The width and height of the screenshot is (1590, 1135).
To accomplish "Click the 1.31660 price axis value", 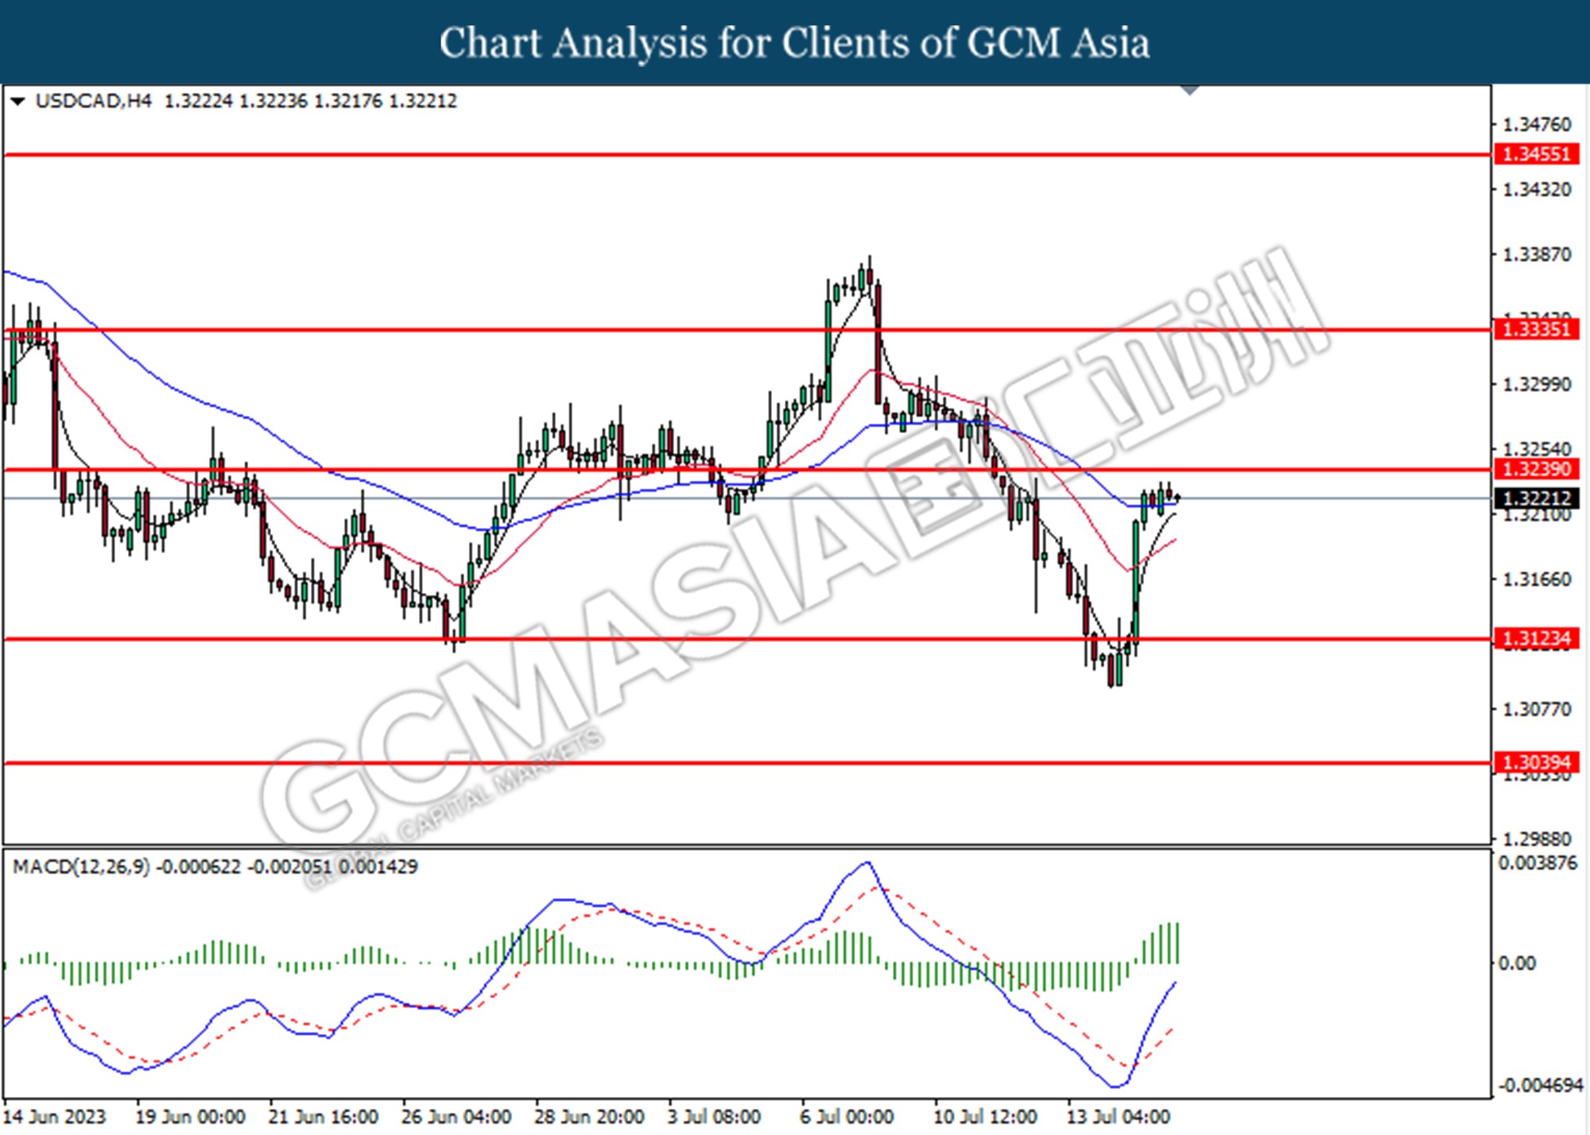I will tap(1537, 579).
